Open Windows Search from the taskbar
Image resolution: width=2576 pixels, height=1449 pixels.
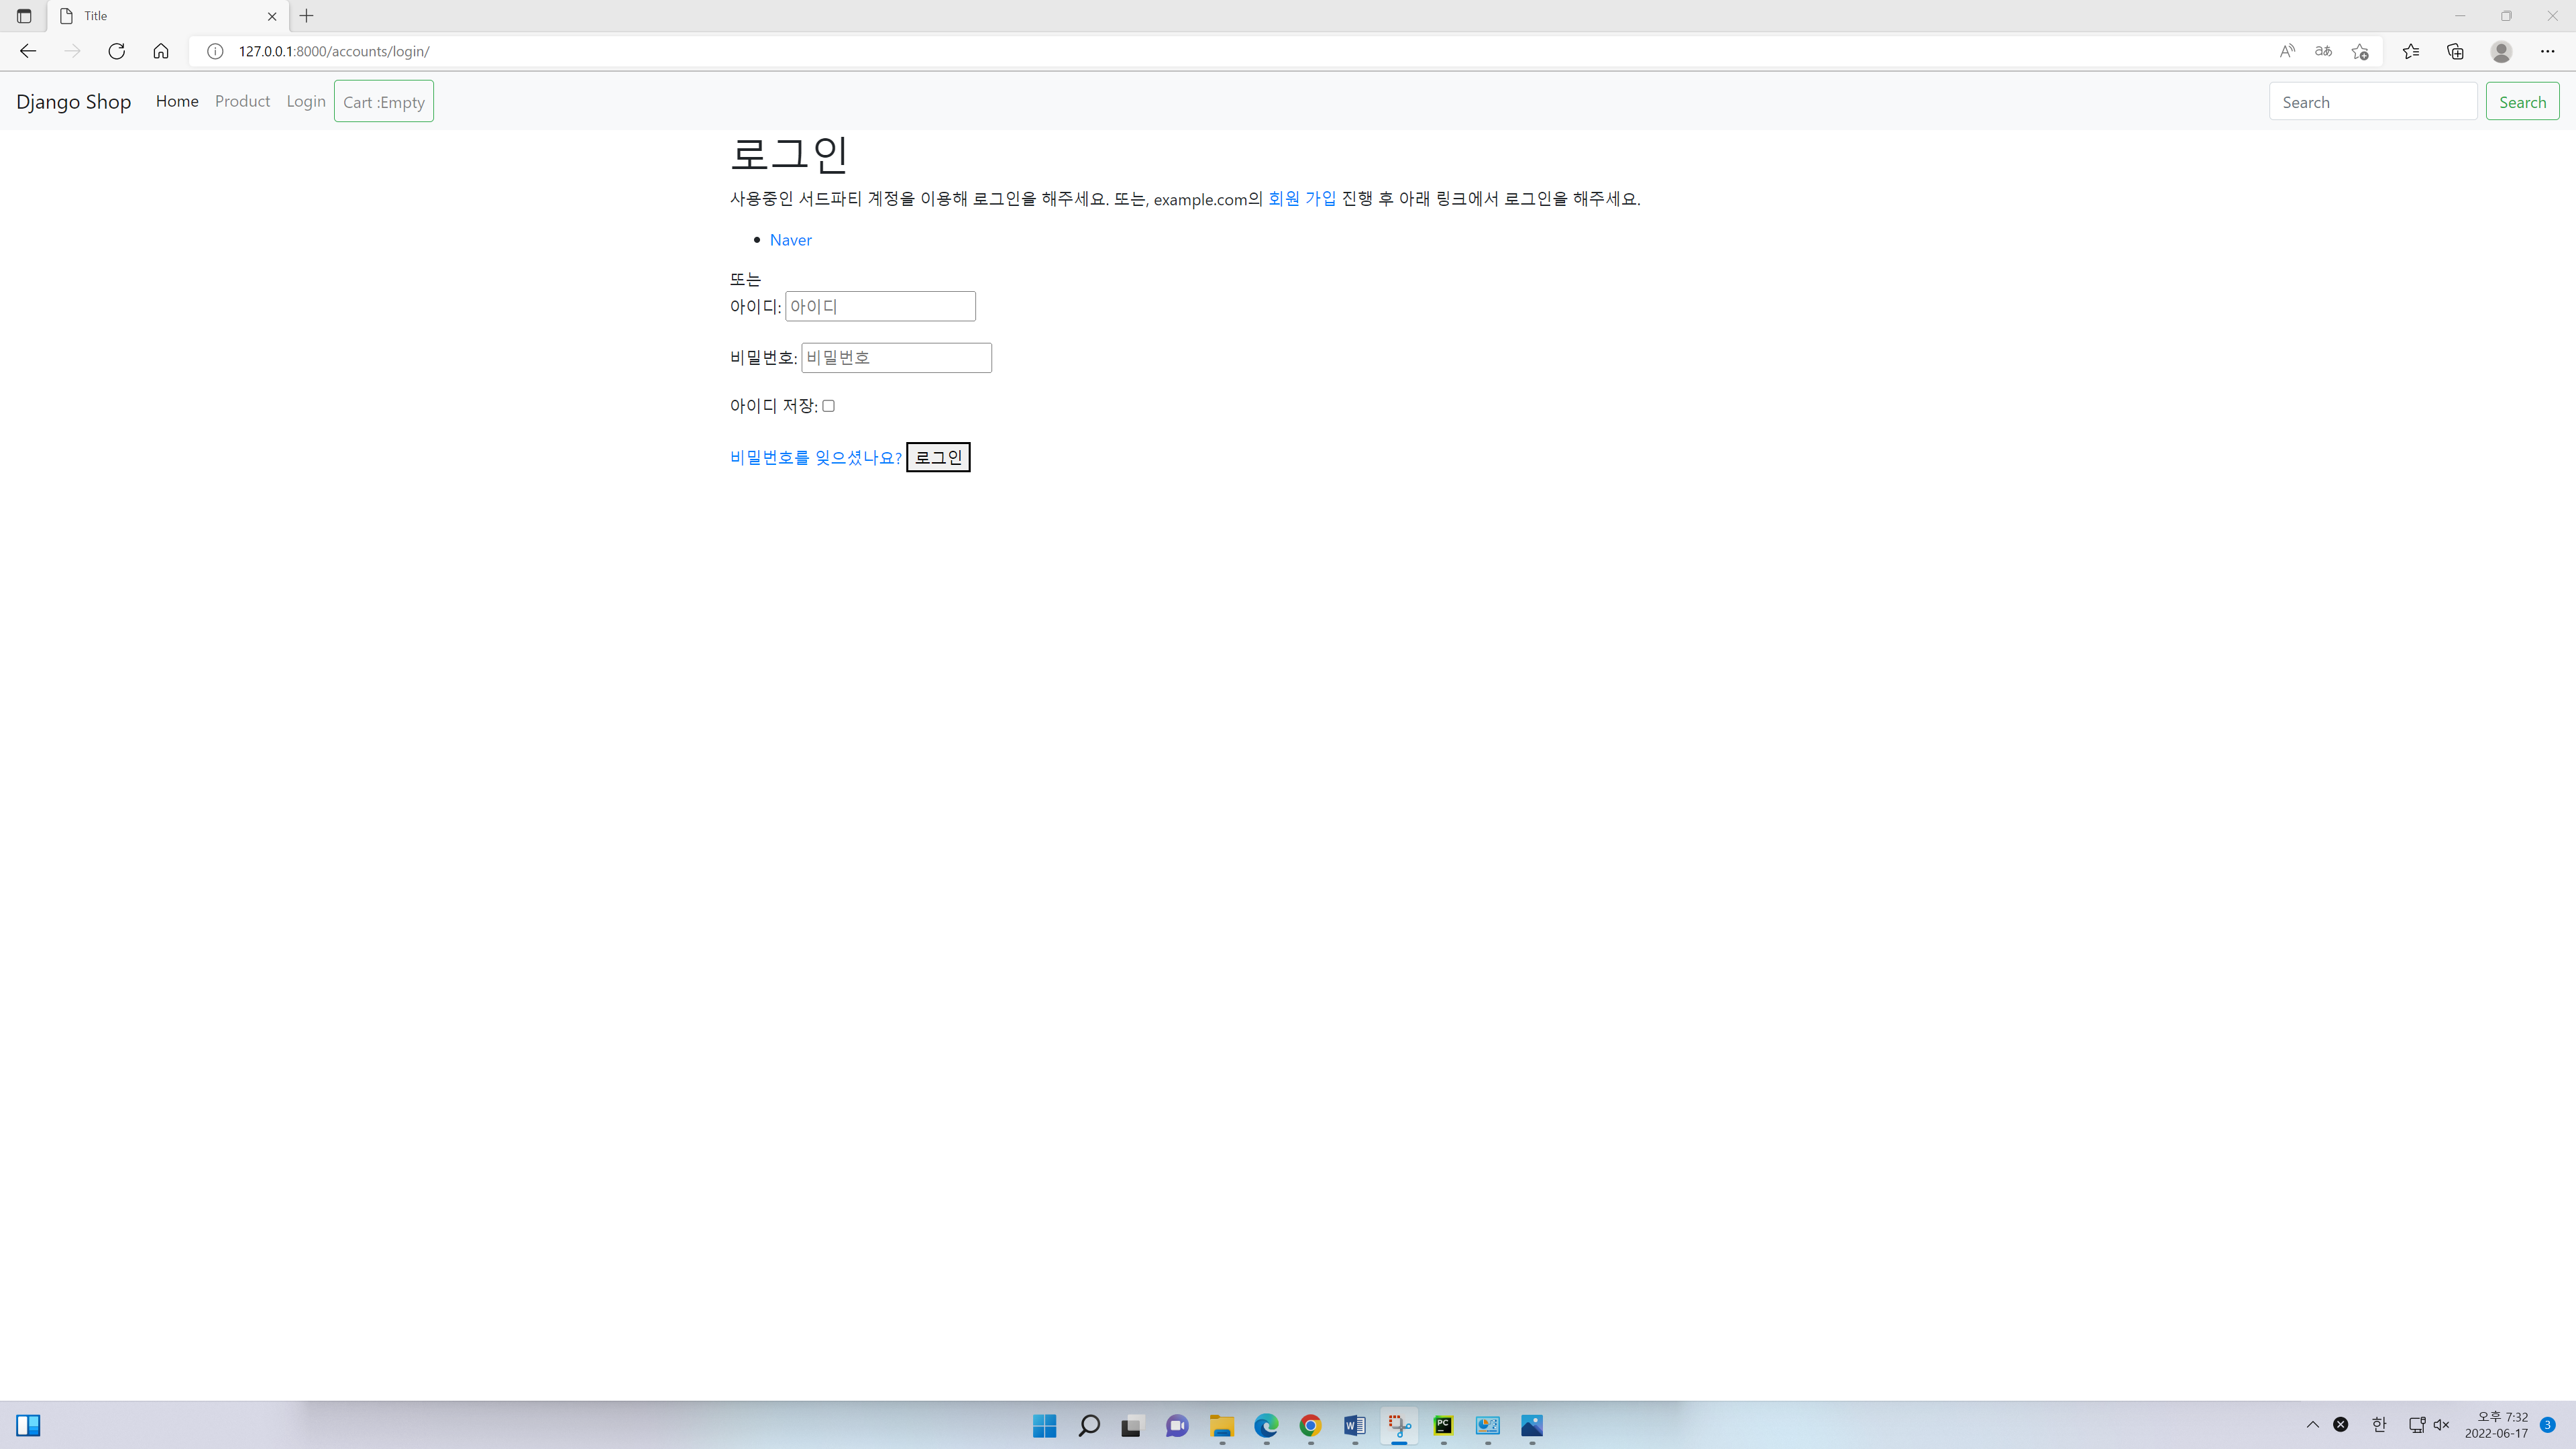(1088, 1426)
